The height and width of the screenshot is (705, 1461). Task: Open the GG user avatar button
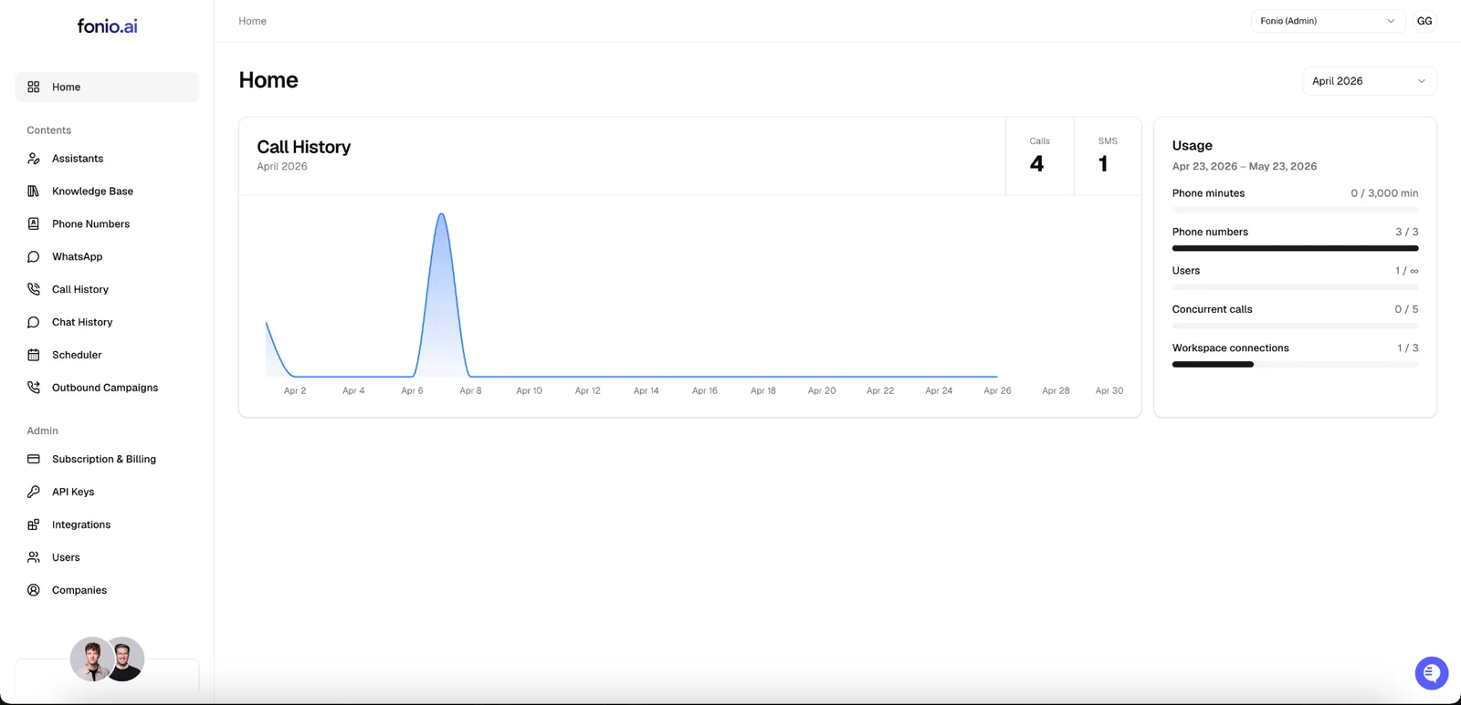1424,21
